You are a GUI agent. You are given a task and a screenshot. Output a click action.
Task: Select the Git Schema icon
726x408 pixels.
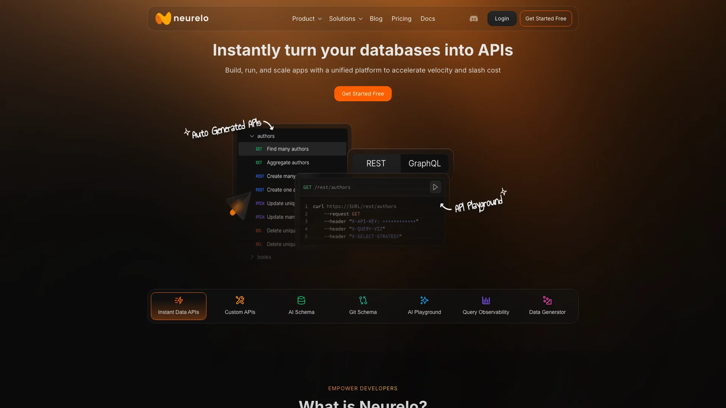pyautogui.click(x=363, y=300)
